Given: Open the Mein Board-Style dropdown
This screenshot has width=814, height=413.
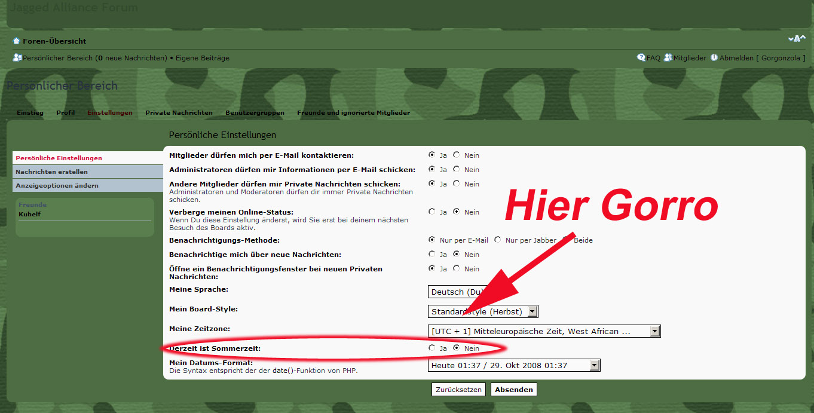Looking at the screenshot, I should [x=533, y=311].
